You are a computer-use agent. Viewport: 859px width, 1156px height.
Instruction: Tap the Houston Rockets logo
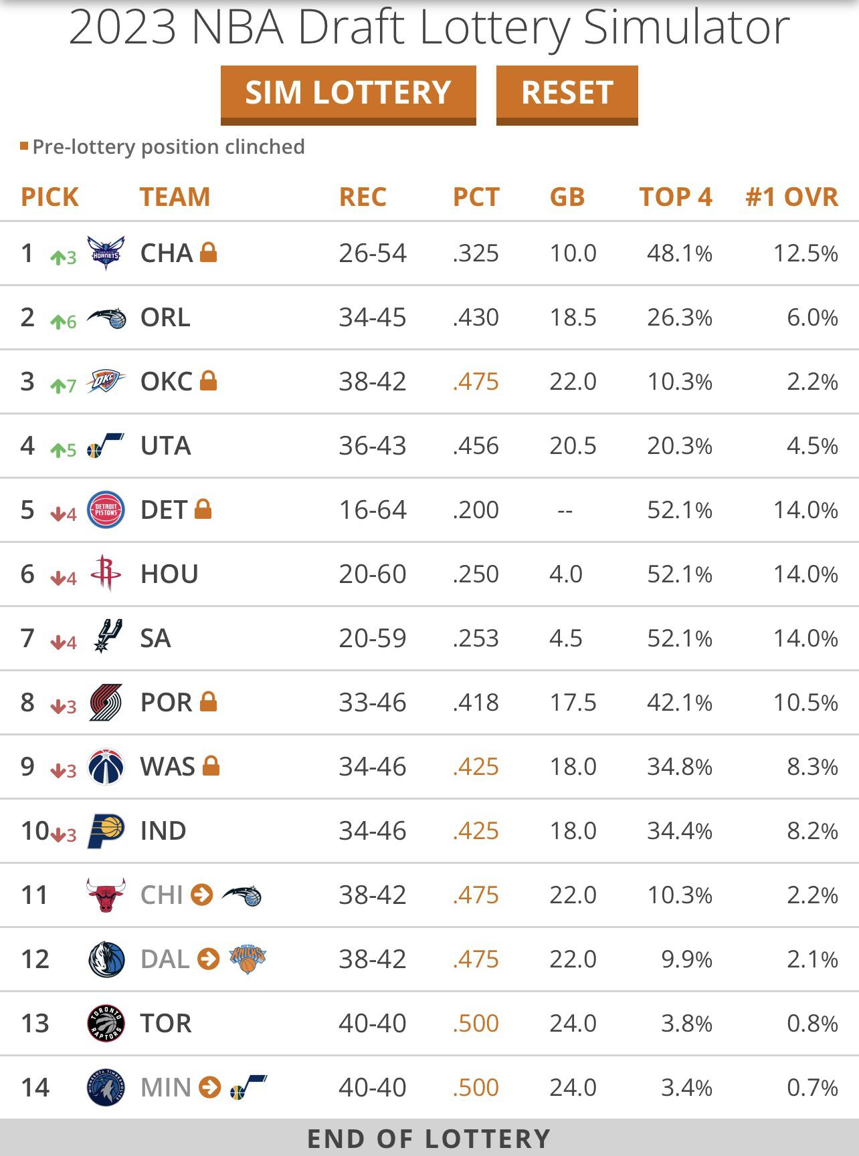tap(106, 574)
